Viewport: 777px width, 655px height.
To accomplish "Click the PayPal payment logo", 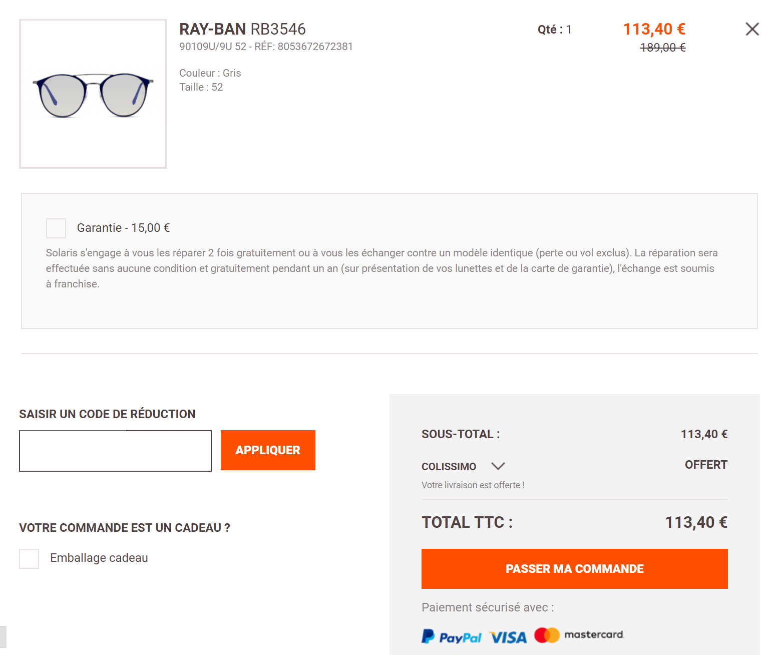I will (x=452, y=636).
